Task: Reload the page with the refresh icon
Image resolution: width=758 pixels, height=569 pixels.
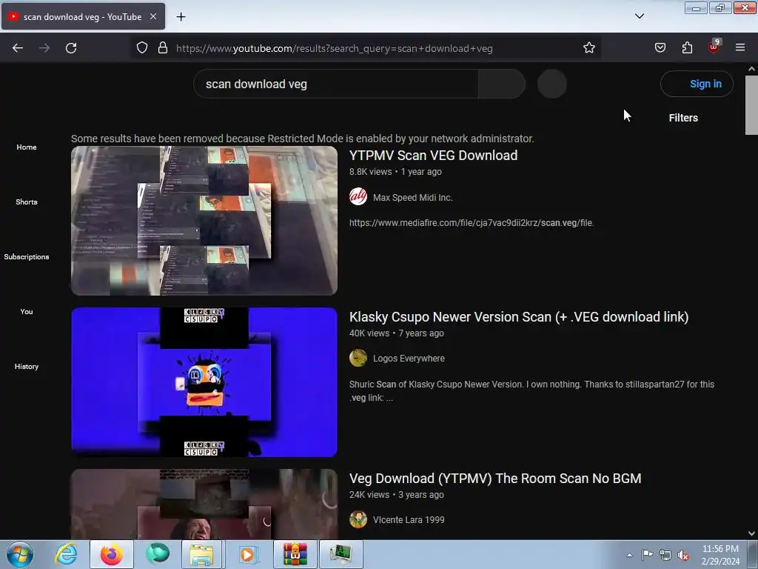Action: coord(71,48)
